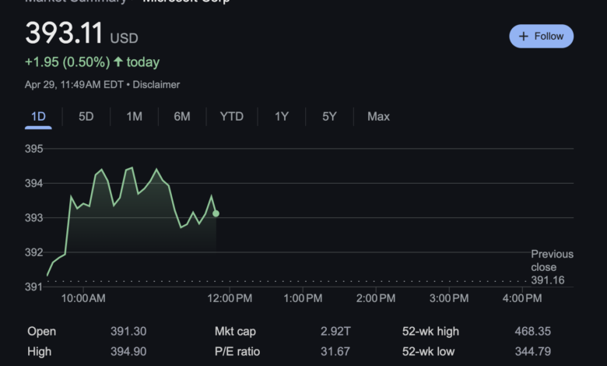Click the 395 y-axis label

pos(34,149)
